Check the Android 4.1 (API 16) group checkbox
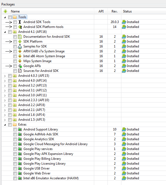This screenshot has height=185, width=166. (10, 32)
